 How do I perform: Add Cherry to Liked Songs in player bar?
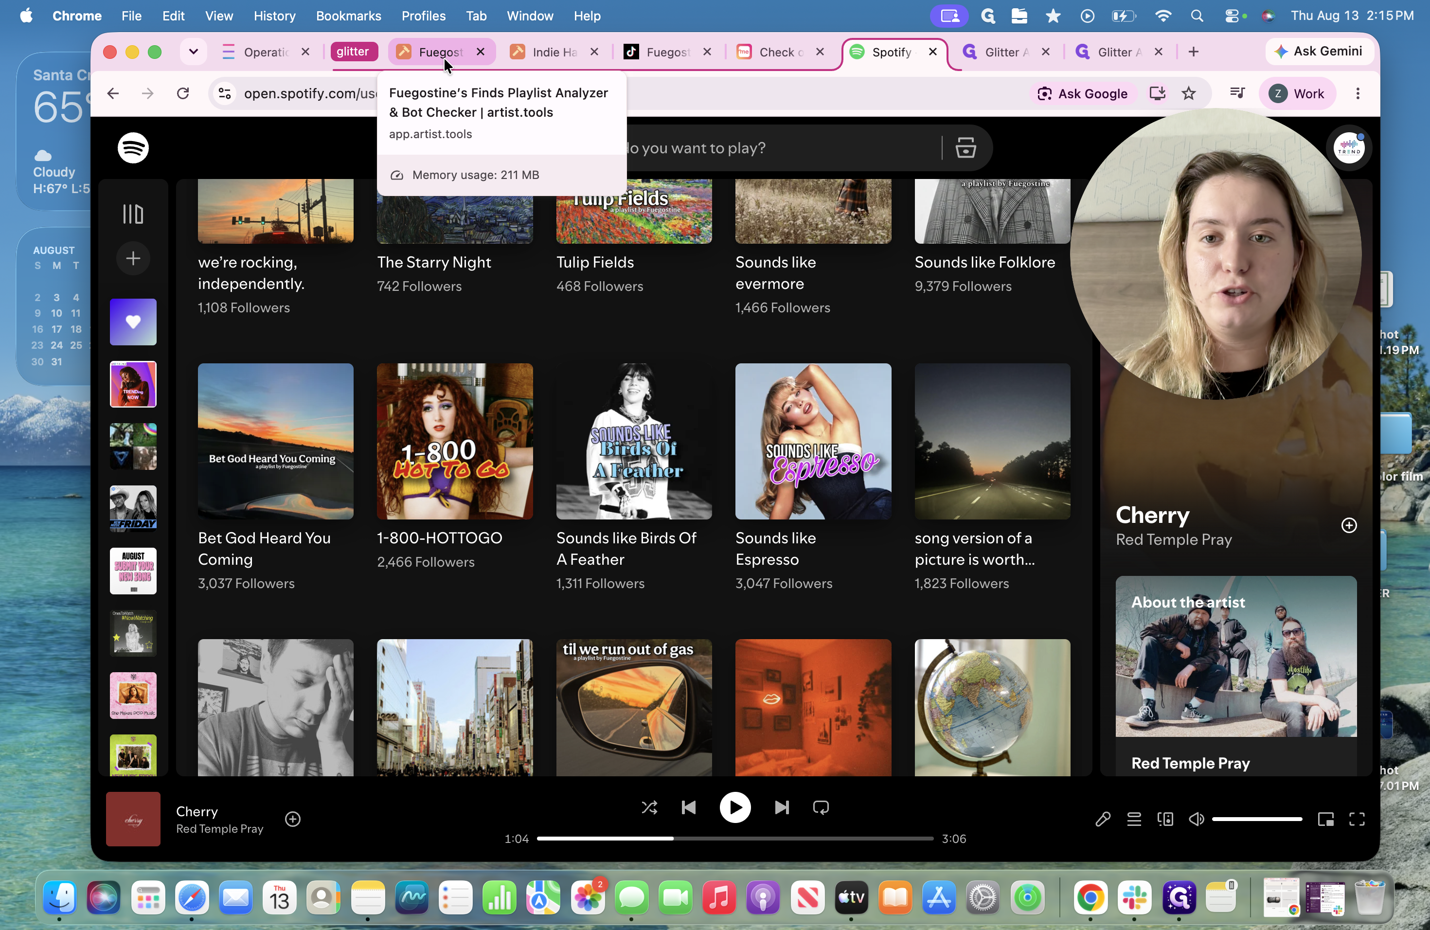(293, 819)
